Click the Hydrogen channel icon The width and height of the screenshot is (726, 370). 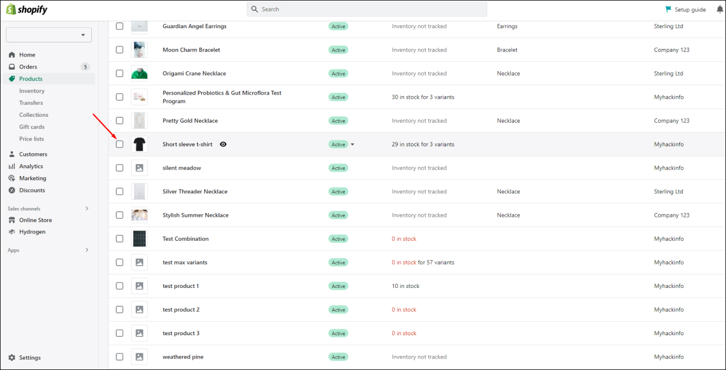point(12,232)
